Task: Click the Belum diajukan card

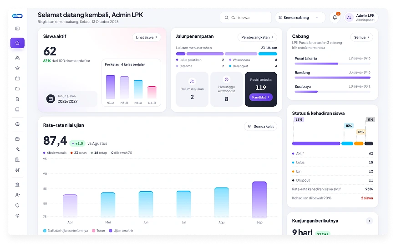Action: coord(192,89)
